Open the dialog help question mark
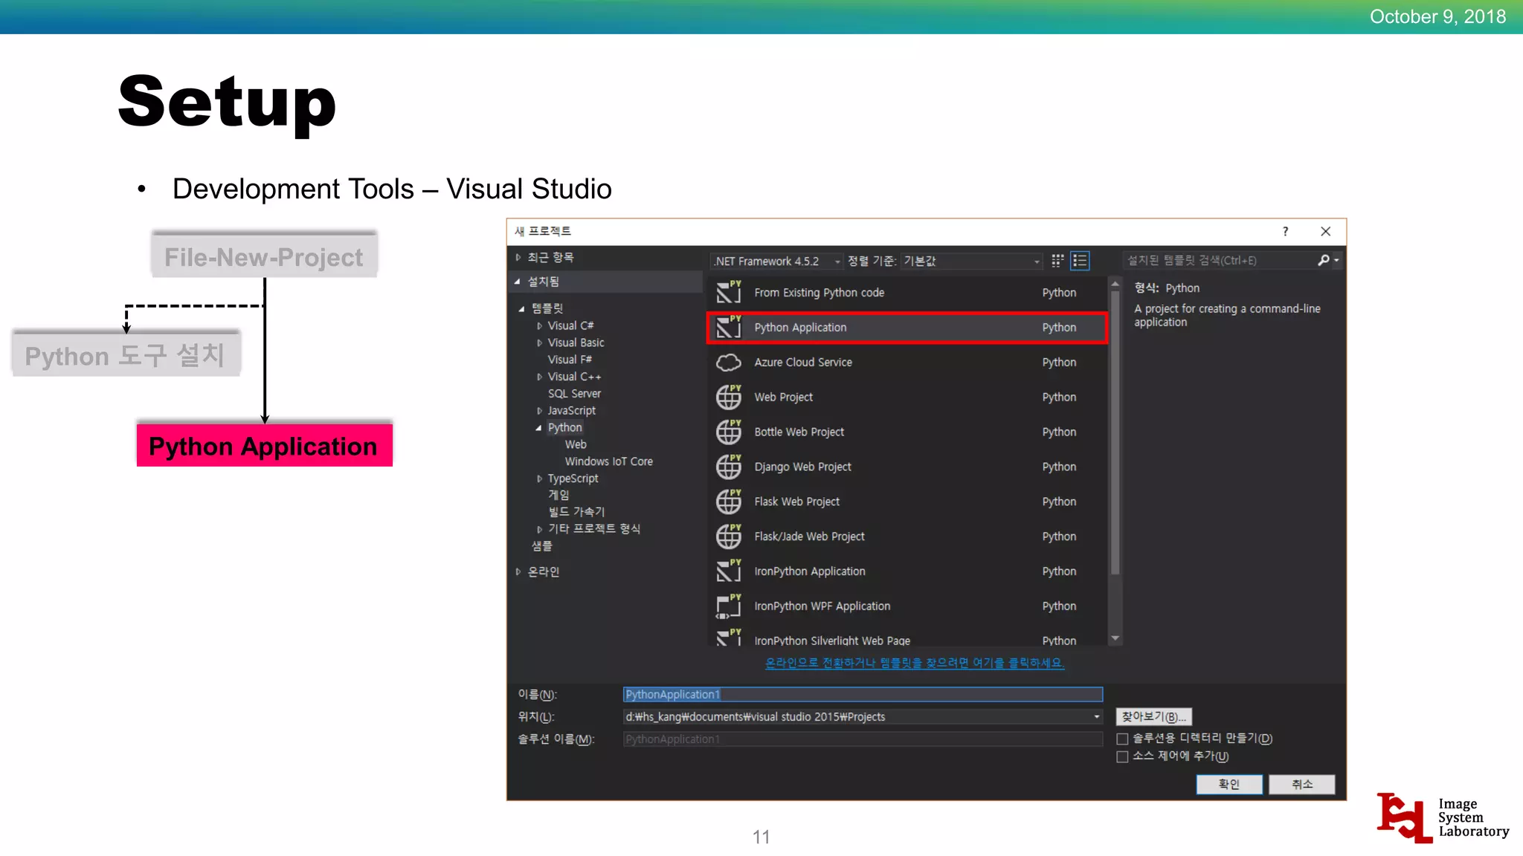The width and height of the screenshot is (1523, 856). pos(1285,231)
